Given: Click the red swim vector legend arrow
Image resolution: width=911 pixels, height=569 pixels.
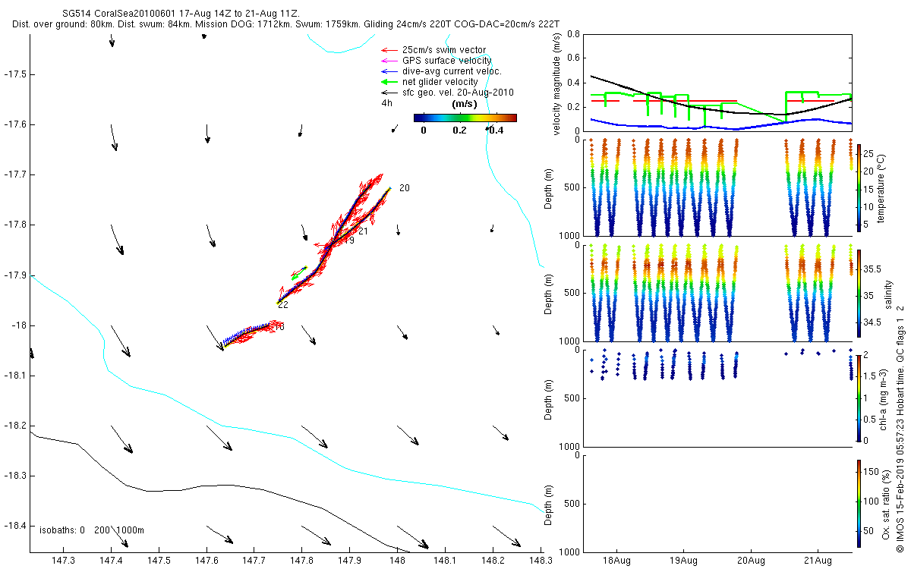Looking at the screenshot, I should pyautogui.click(x=389, y=50).
